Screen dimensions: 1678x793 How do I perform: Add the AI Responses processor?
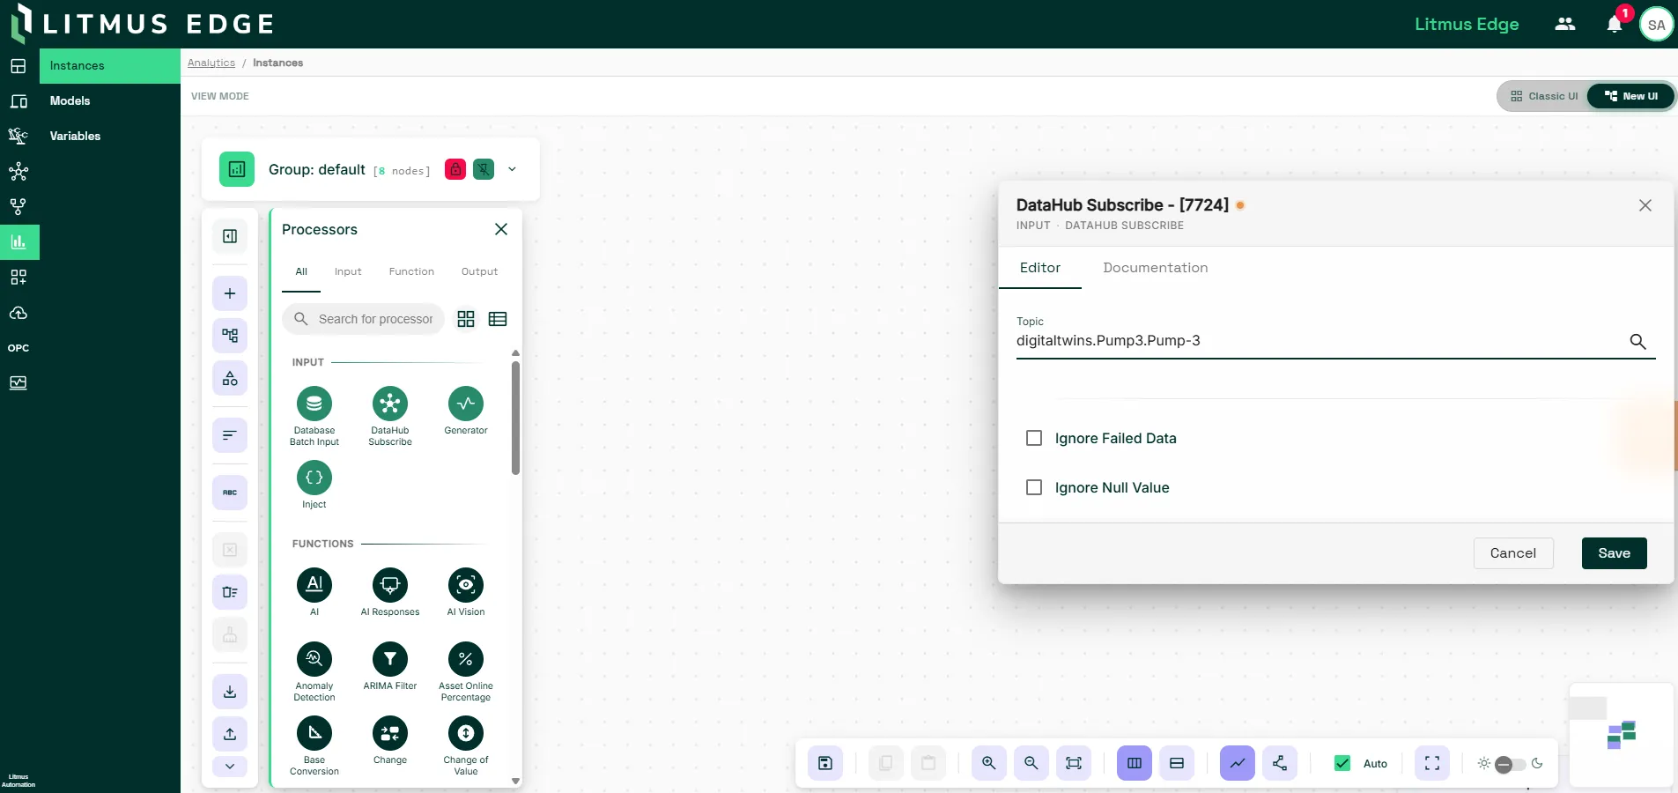point(390,585)
